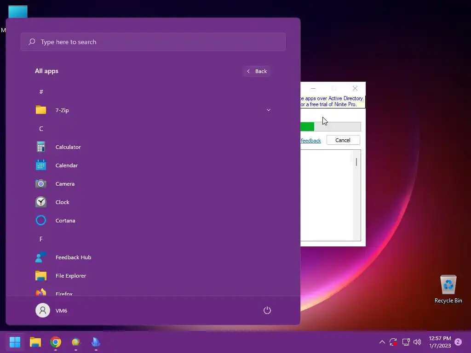
Task: Open Recycle Bin on desktop
Action: [x=448, y=289]
